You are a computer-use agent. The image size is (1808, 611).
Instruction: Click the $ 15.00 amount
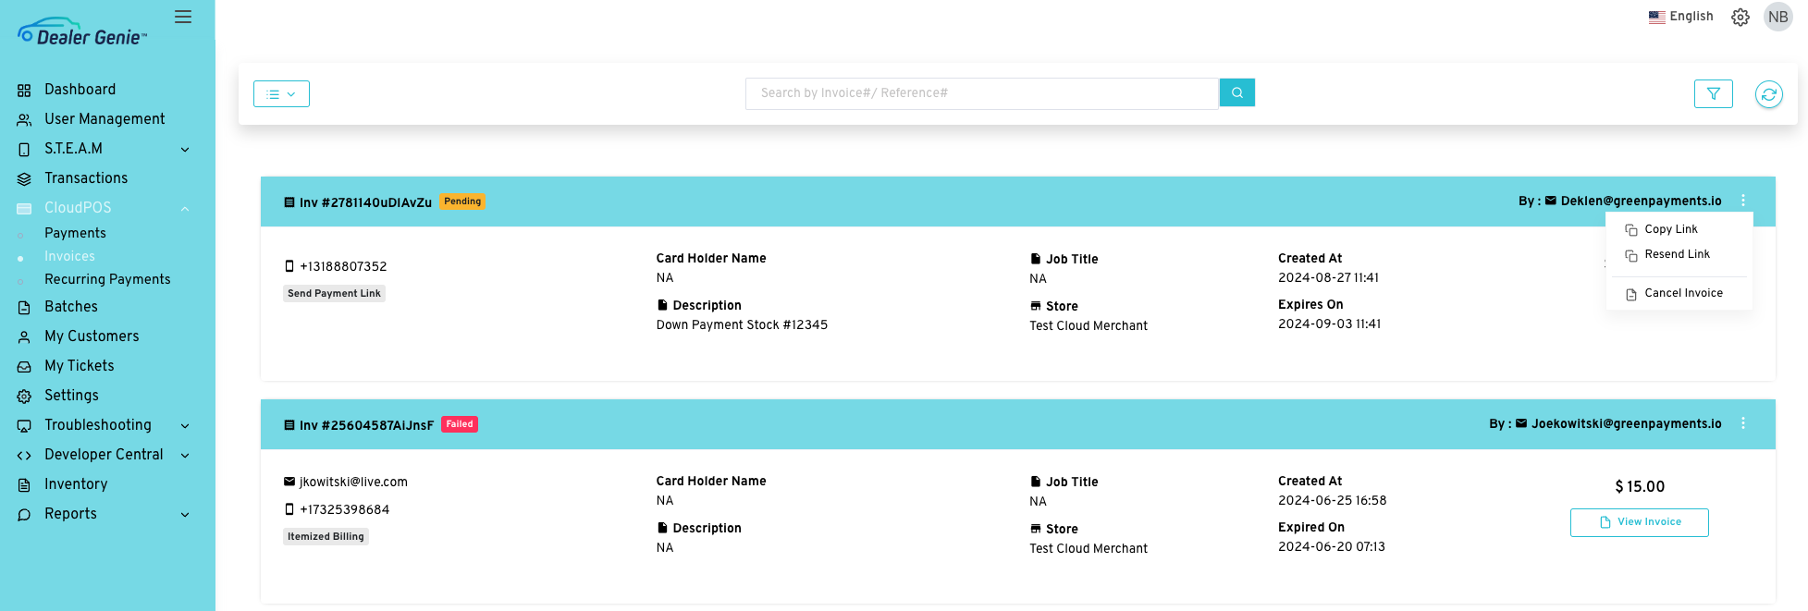[x=1640, y=486]
